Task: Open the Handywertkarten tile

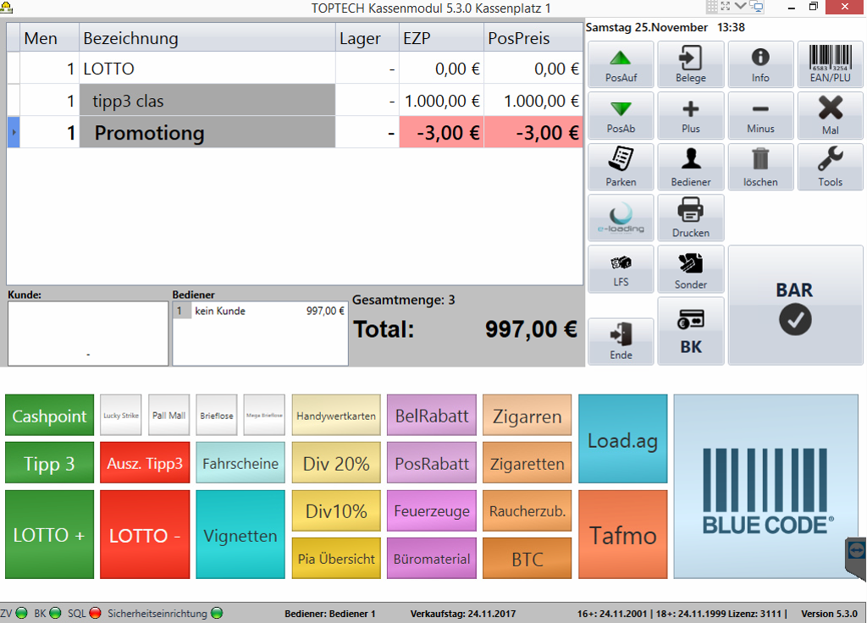Action: 336,415
